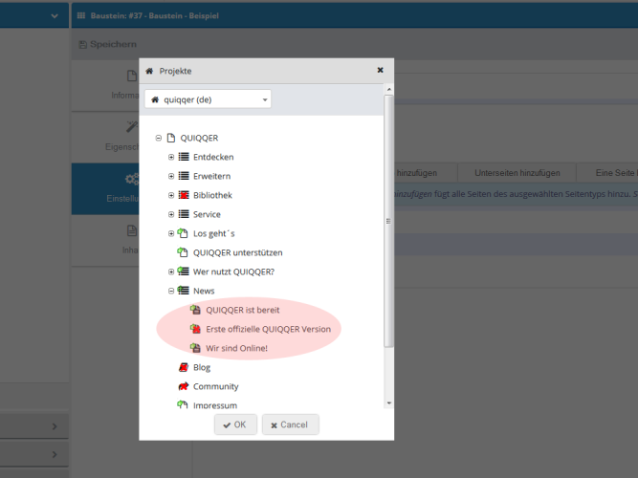Click the Blog page icon in tree
The height and width of the screenshot is (478, 638).
pos(184,367)
